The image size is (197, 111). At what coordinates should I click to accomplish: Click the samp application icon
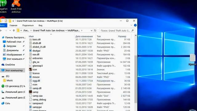coord(30,92)
